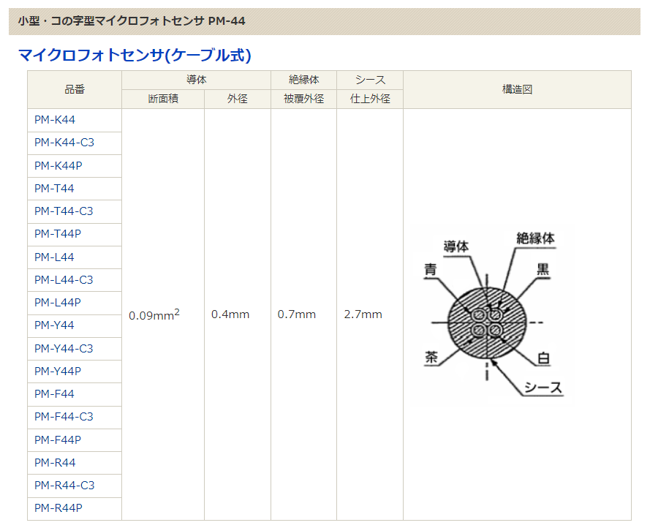The image size is (650, 528).
Task: Select the 0.4mm conductor diameter value
Action: coord(230,314)
